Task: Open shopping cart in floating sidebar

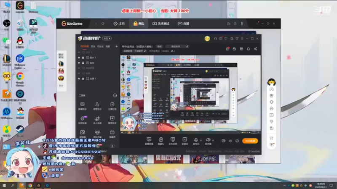Action: (x=271, y=138)
